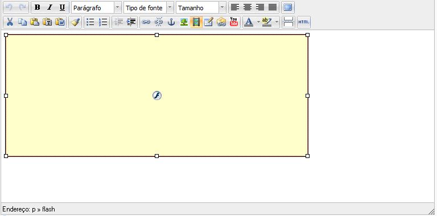This screenshot has height=216, width=437.
Task: Align text right
Action: pos(260,7)
